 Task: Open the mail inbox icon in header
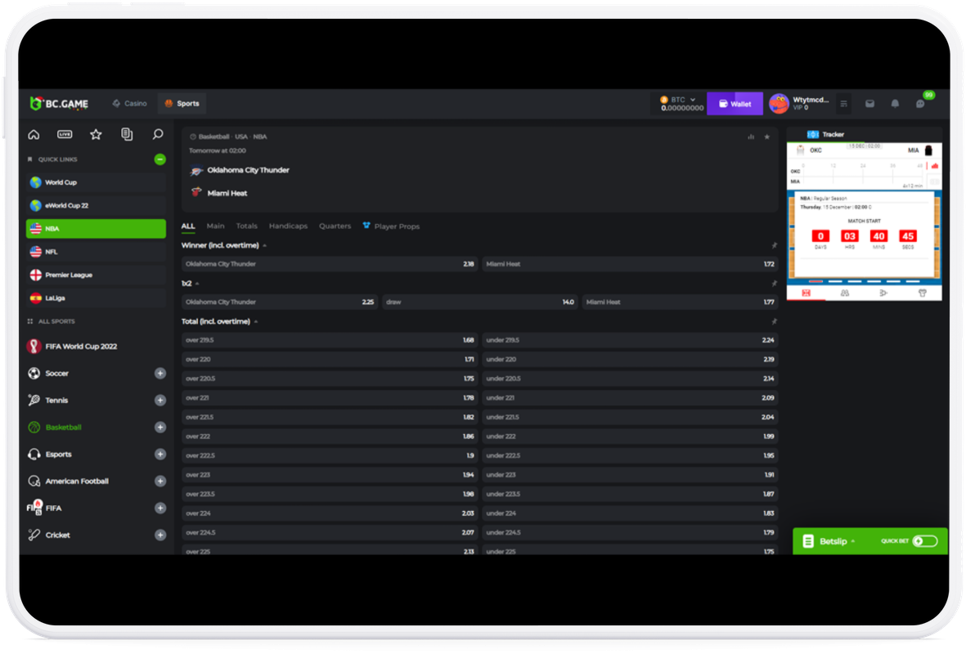click(870, 104)
